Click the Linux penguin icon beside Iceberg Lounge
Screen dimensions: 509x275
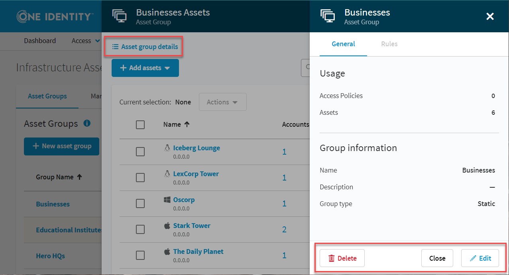tap(167, 148)
